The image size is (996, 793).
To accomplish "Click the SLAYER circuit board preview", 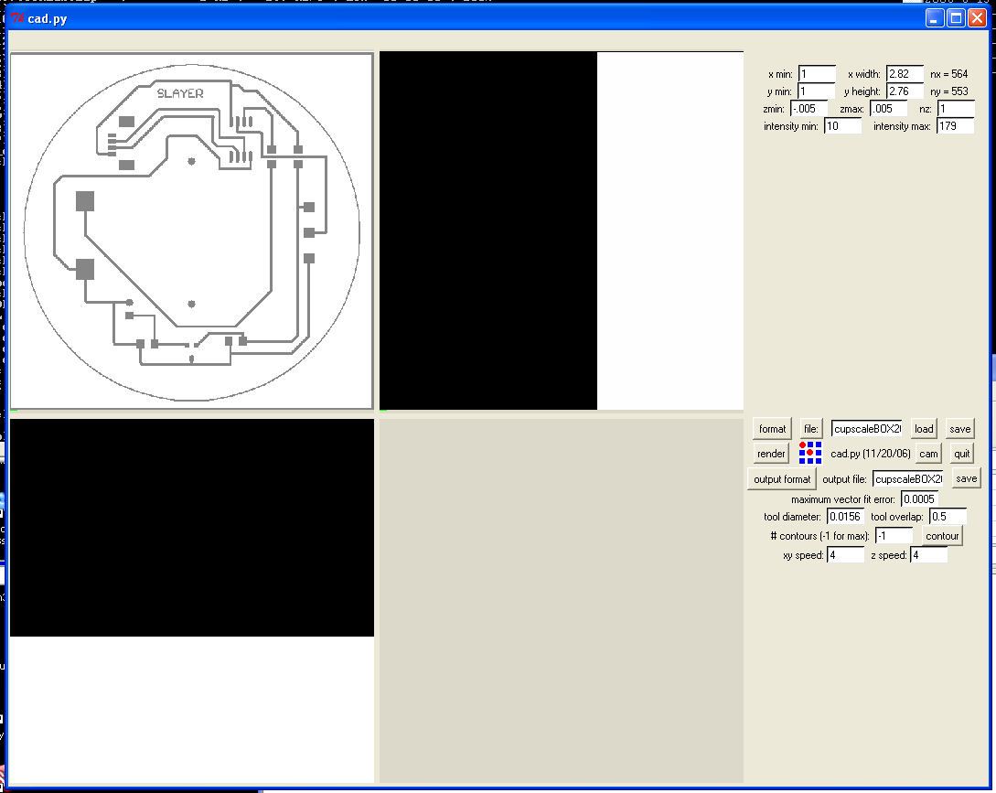I will 192,231.
